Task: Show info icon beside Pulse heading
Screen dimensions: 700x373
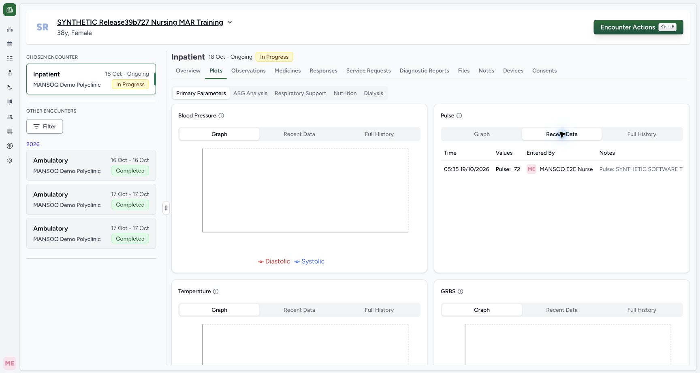Action: (459, 116)
